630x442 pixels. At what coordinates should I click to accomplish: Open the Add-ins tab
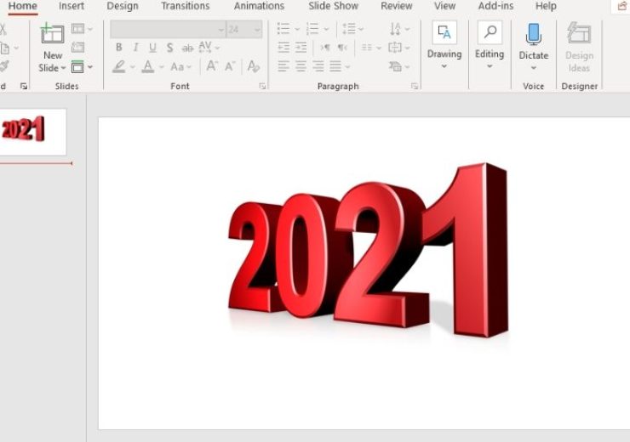coord(495,6)
